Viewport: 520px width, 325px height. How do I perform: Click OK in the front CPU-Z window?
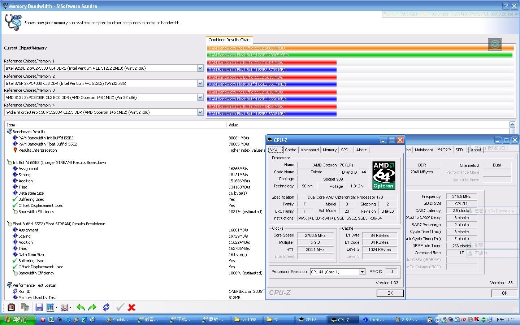click(390, 293)
